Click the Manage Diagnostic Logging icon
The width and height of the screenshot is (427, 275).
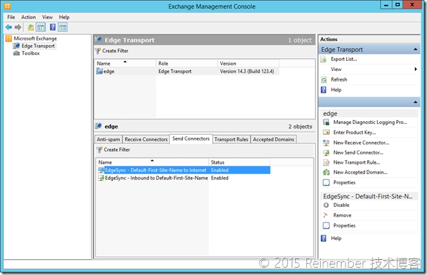point(326,122)
